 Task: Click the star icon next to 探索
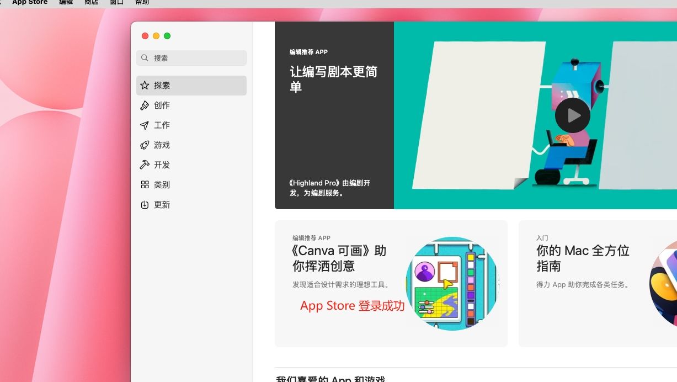(145, 86)
